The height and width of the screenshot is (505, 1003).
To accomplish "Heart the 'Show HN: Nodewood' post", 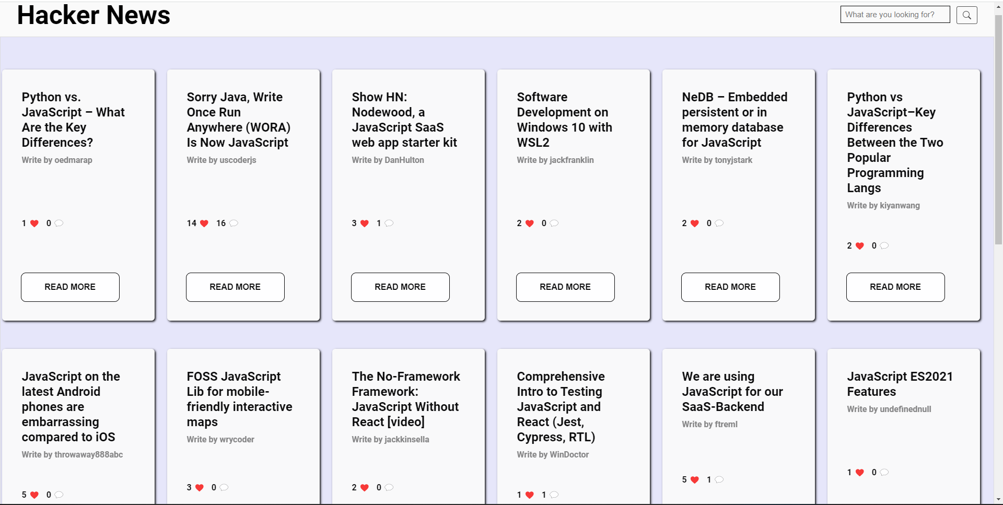I will (365, 224).
